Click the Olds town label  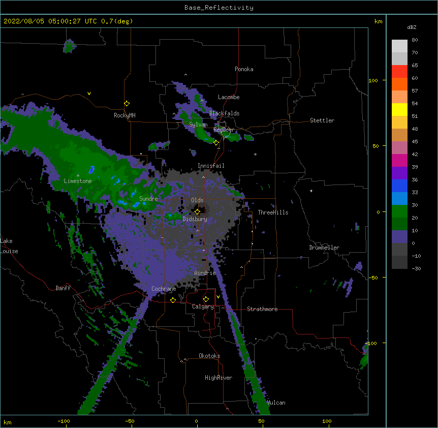click(x=197, y=200)
